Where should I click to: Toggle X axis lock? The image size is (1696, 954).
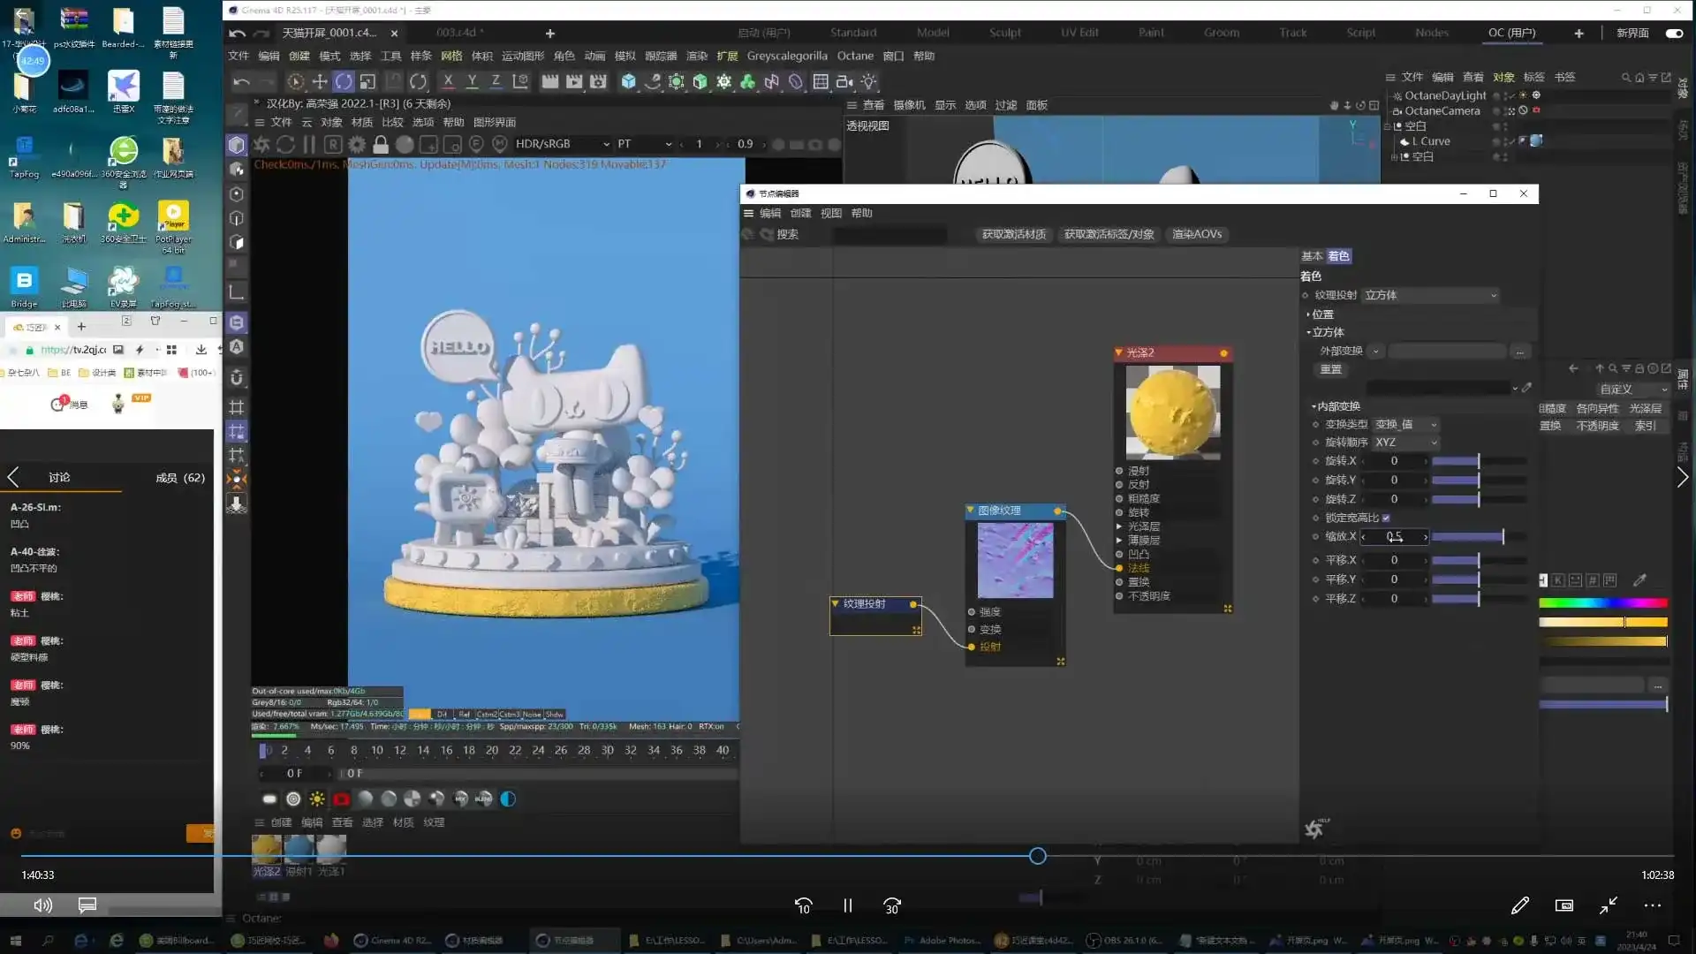tap(448, 81)
